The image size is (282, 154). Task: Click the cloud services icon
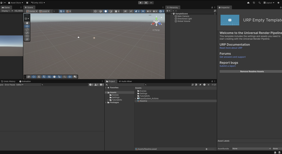click(x=248, y=3)
